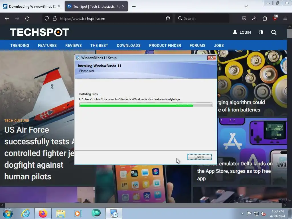Open the FEATURES menu item
Image resolution: width=292 pixels, height=219 pixels.
tap(47, 45)
